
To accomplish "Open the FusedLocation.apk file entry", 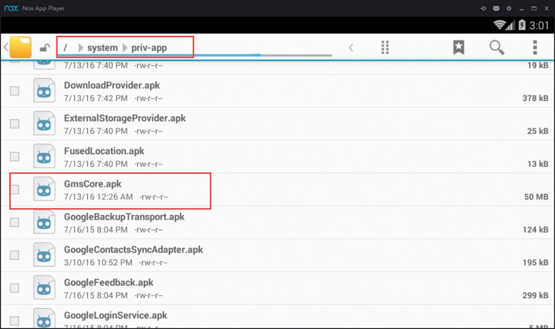I will (x=104, y=151).
